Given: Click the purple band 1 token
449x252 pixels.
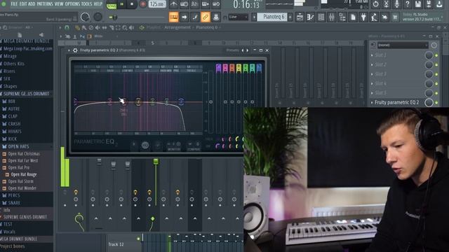Looking at the screenshot, I should point(218,68).
